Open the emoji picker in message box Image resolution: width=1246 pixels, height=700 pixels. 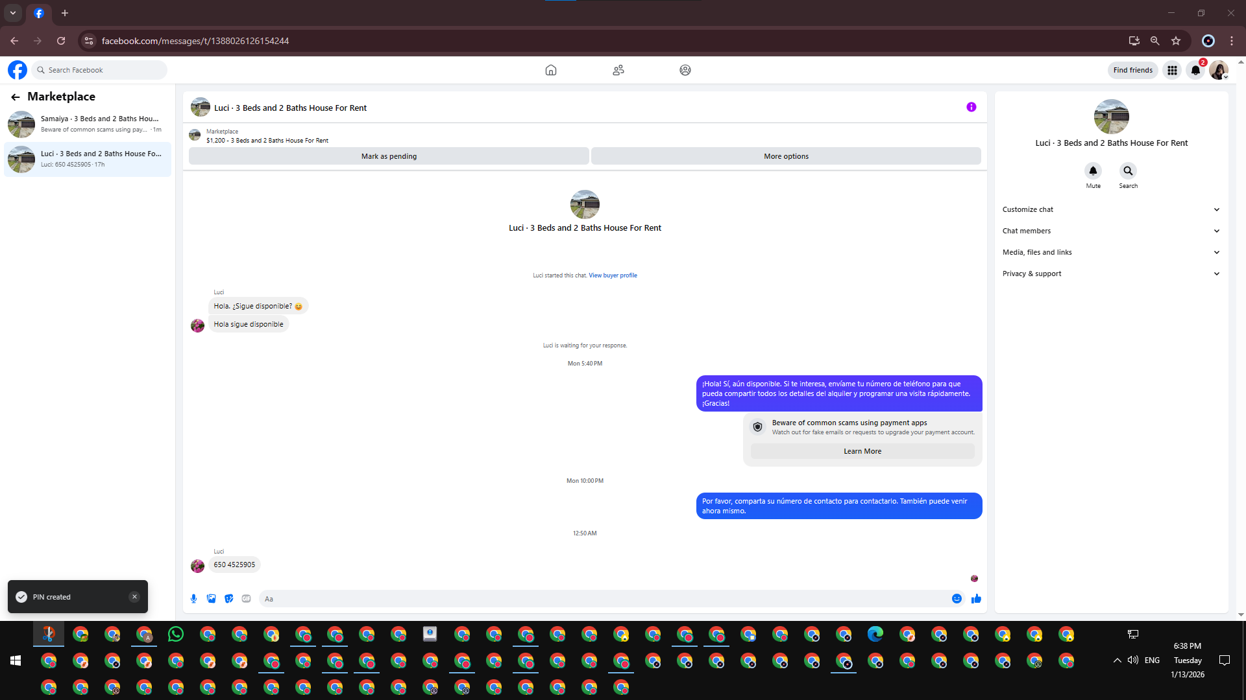pos(957,599)
